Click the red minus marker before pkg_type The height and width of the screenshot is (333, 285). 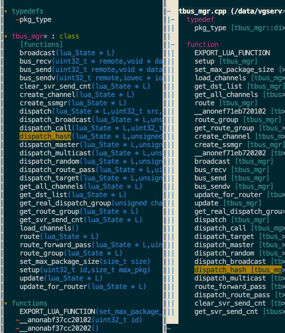pyautogui.click(x=17, y=20)
